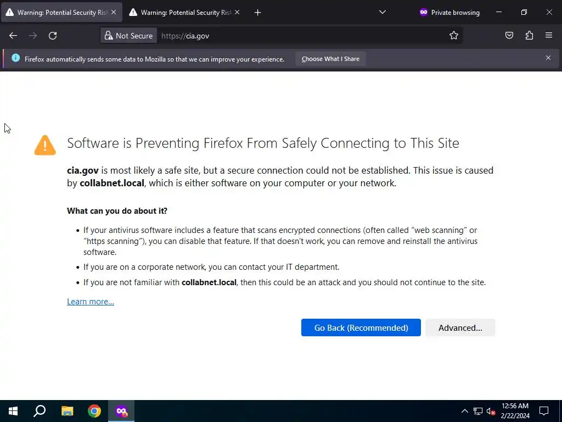The width and height of the screenshot is (562, 422).
Task: Reload the current page
Action: coord(53,36)
